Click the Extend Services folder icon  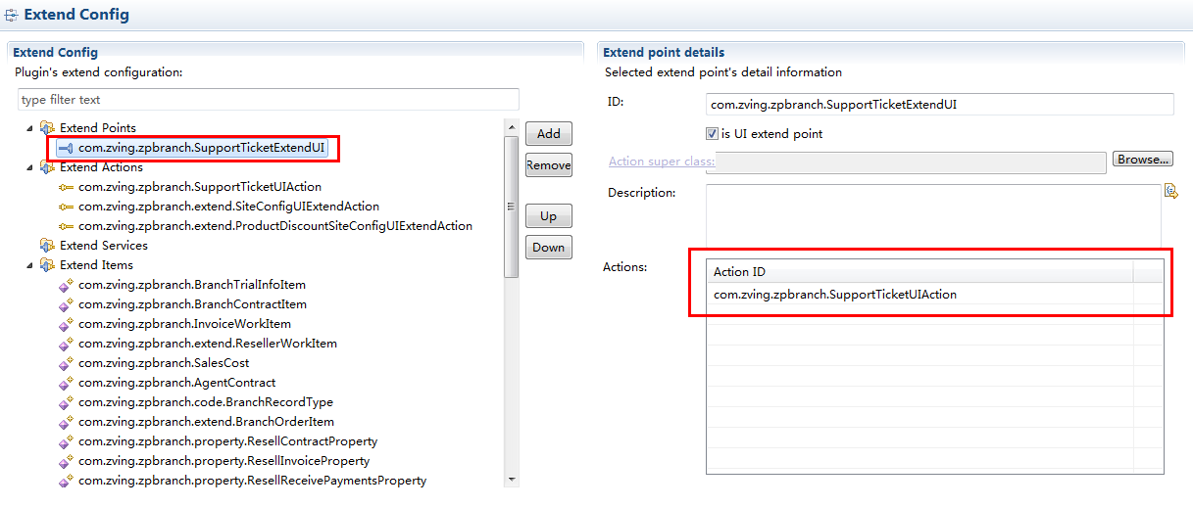coord(46,246)
